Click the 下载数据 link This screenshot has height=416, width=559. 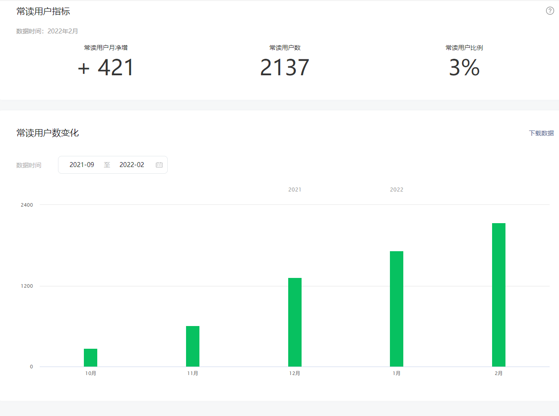[541, 133]
